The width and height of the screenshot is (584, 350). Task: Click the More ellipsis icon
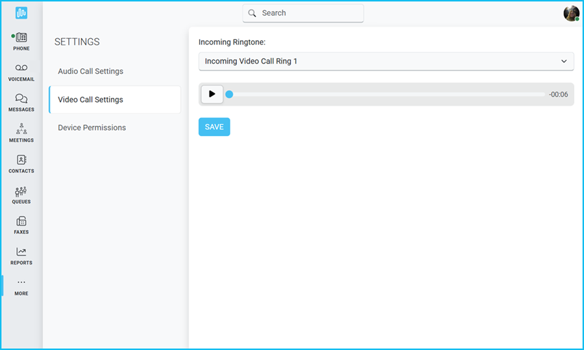click(x=21, y=283)
